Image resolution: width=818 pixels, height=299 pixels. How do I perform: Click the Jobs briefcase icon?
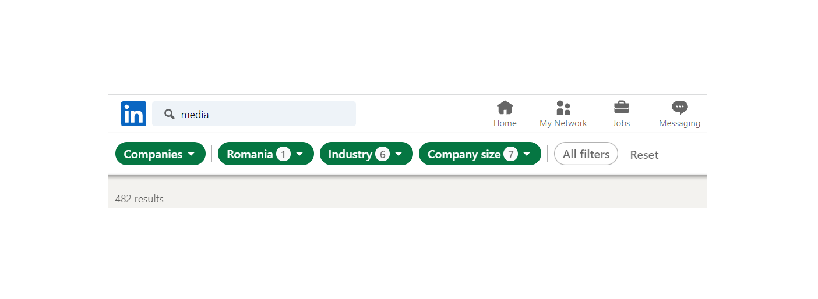621,108
